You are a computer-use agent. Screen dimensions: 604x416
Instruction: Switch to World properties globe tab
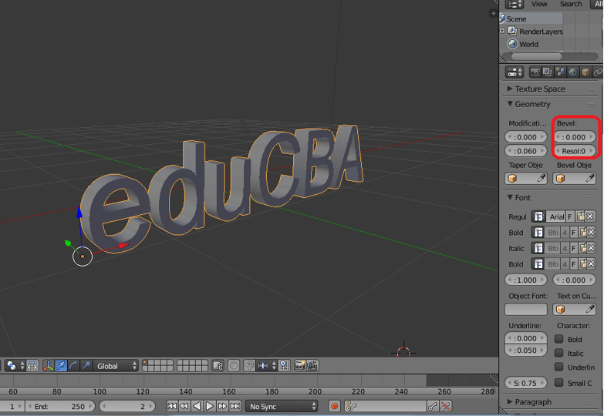click(573, 72)
